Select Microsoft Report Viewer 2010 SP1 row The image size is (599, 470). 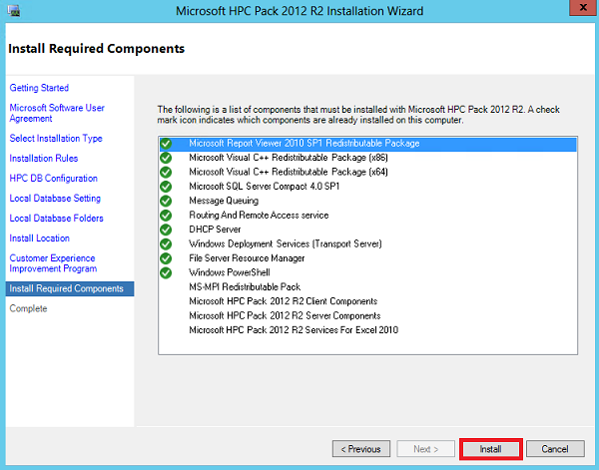pos(367,144)
